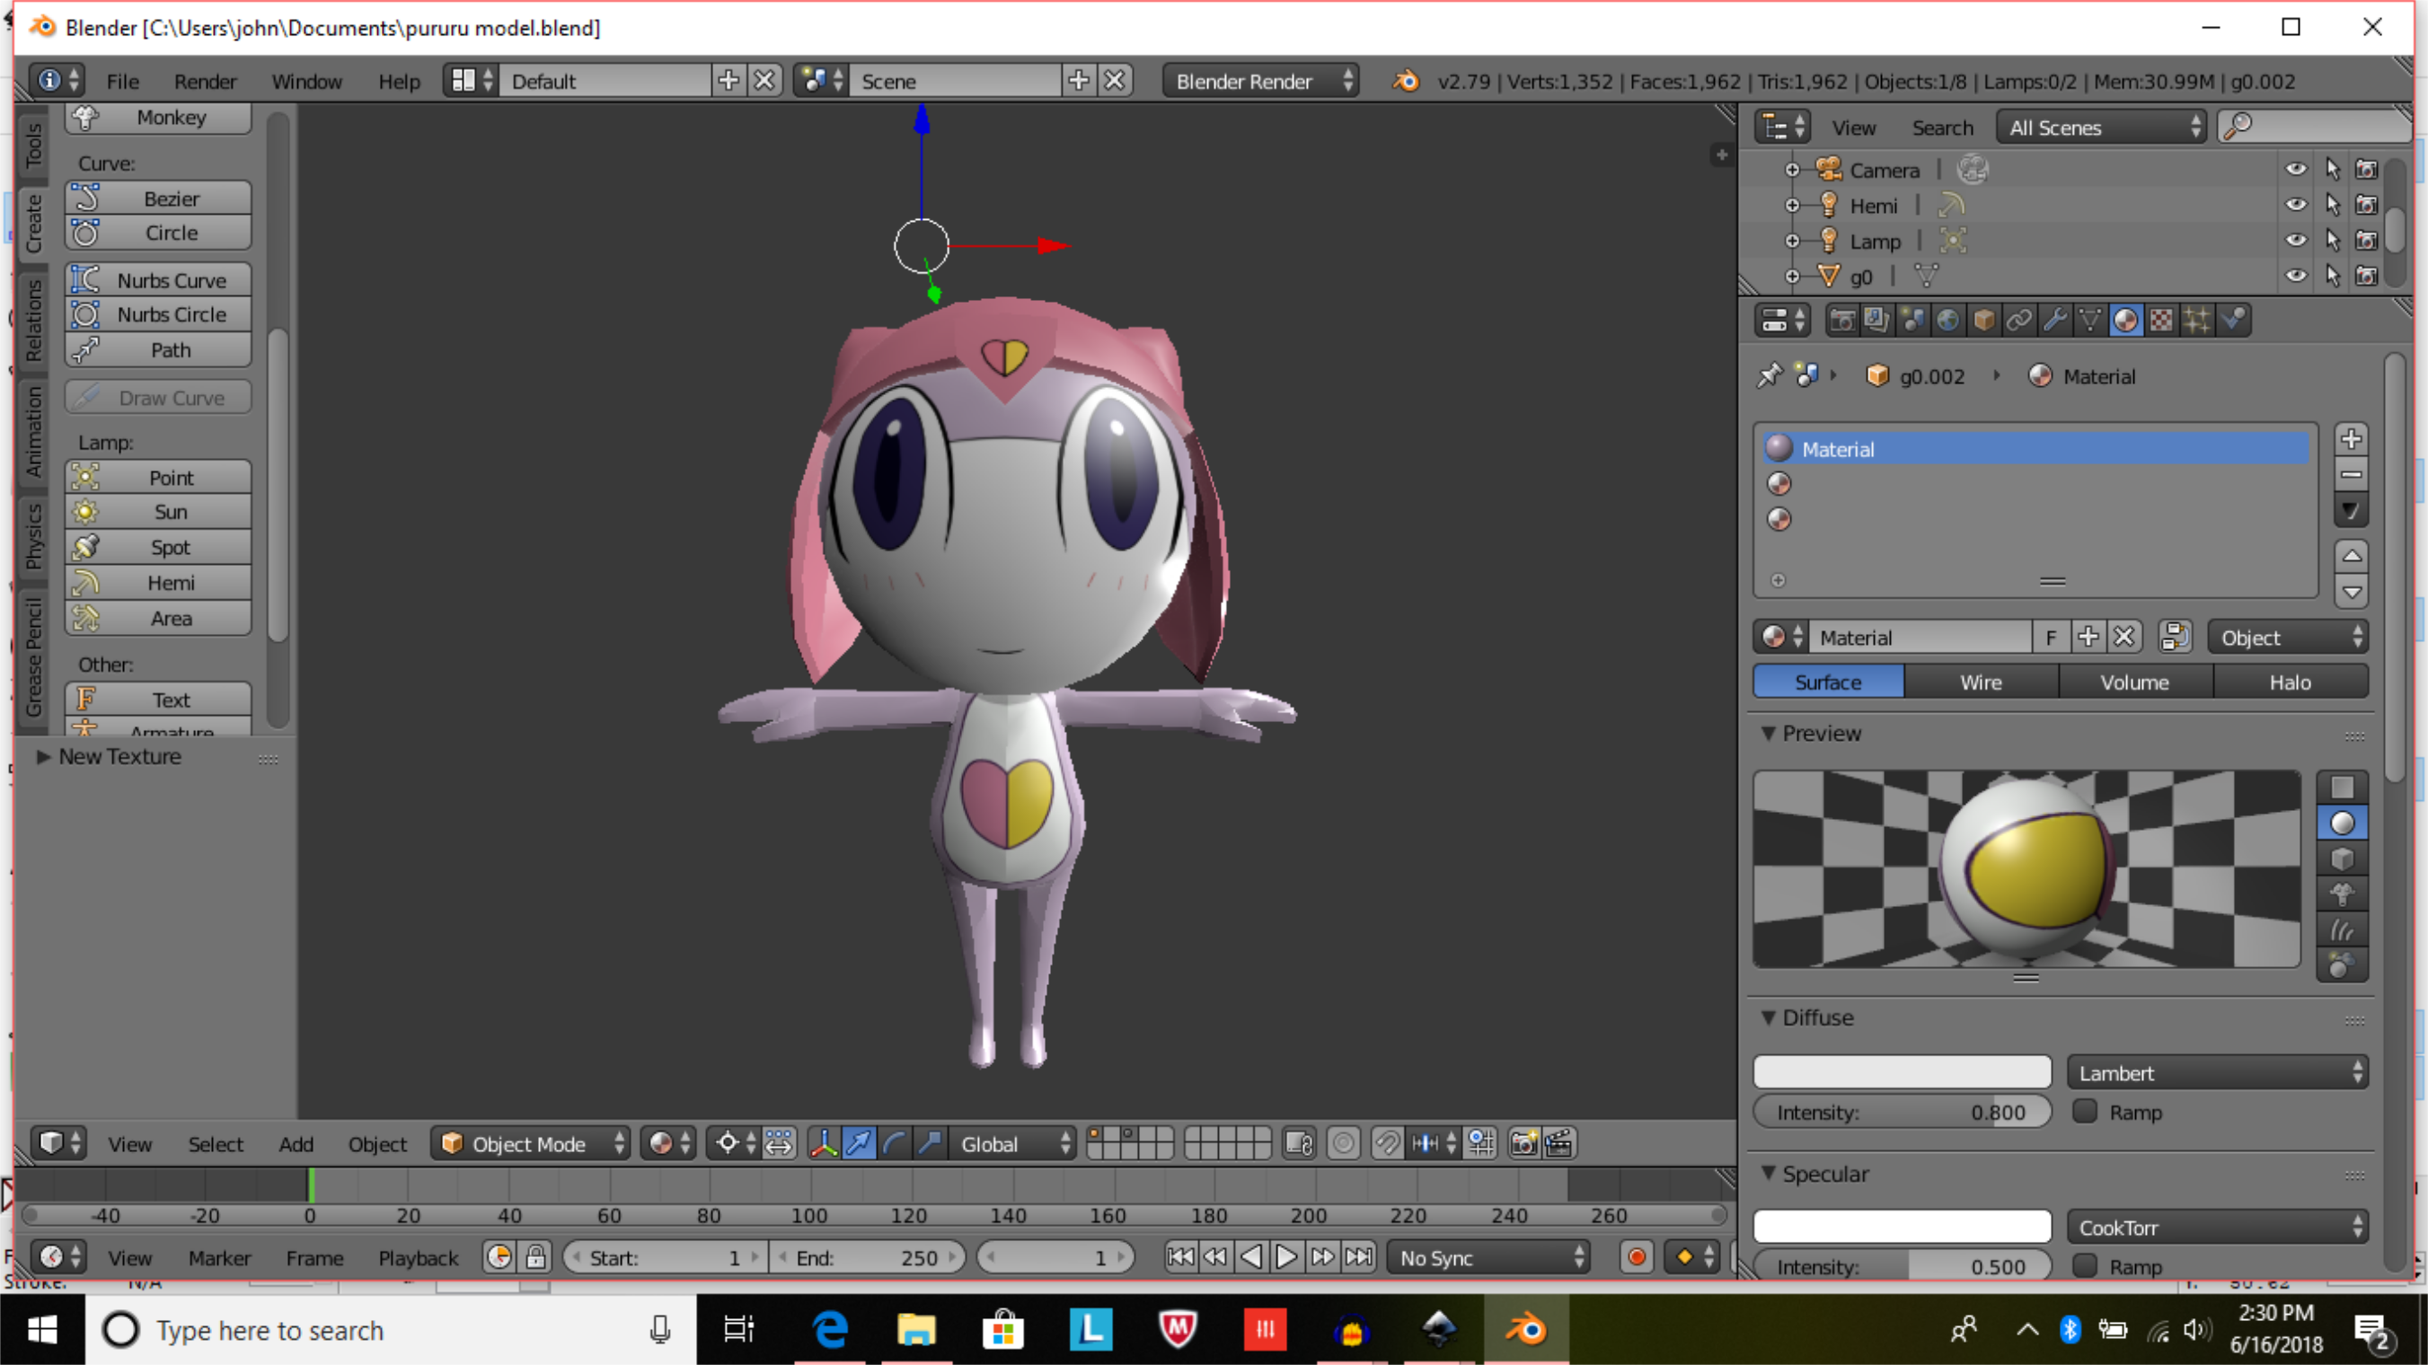Click the OpenGL render image camera icon
Viewport: 2428px width, 1365px height.
[1523, 1143]
